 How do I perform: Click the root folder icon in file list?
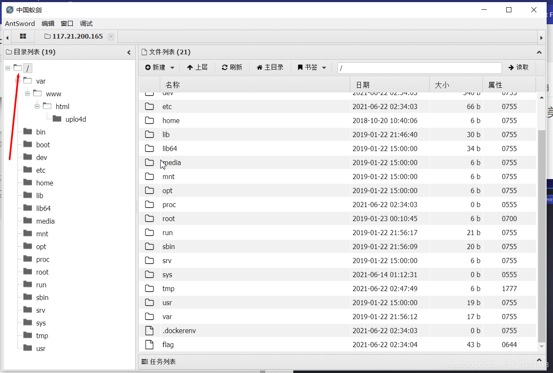coord(149,219)
